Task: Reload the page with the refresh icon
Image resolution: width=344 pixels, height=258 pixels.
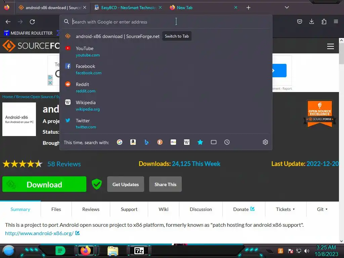Action: click(x=32, y=22)
